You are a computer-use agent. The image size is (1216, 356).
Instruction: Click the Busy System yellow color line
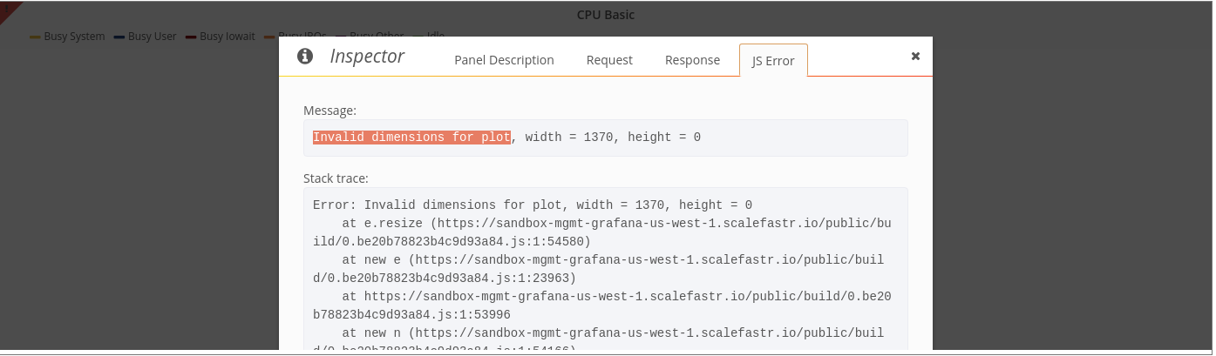(35, 37)
